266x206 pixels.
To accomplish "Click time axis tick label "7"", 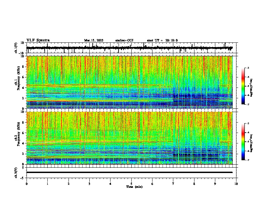I will click(x=173, y=184).
